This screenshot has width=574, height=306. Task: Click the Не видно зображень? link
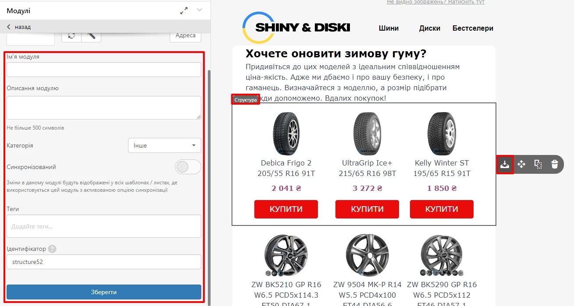pos(435,2)
